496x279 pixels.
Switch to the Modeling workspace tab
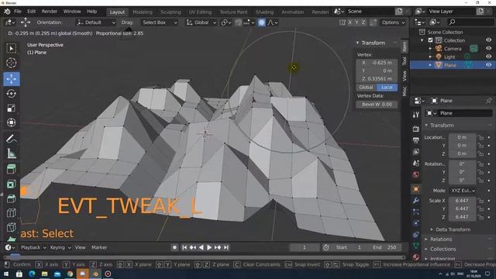pos(143,12)
